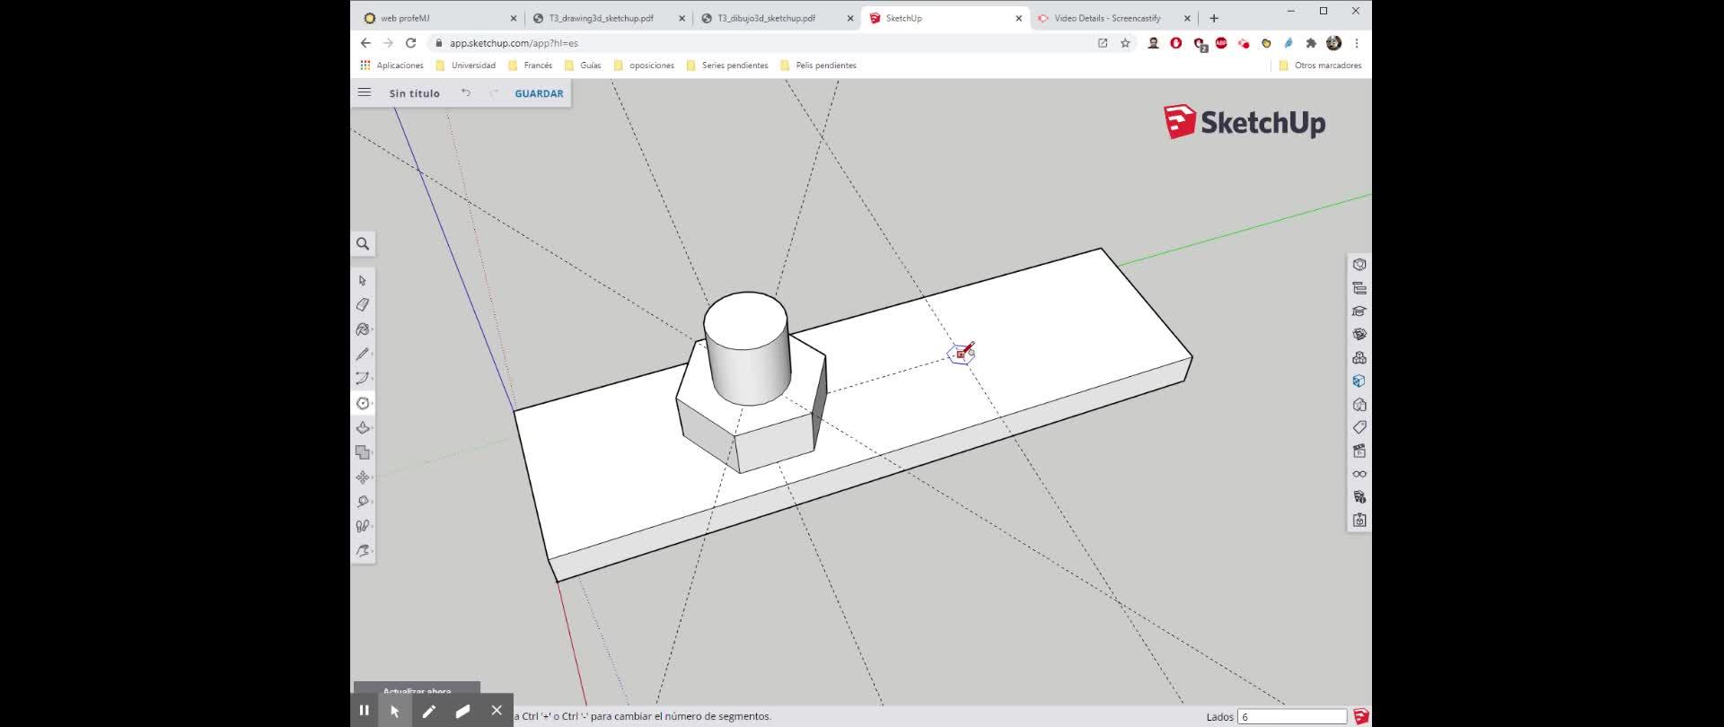Viewport: 1724px width, 727px height.
Task: Click the GUARDAR save button
Action: click(x=539, y=93)
